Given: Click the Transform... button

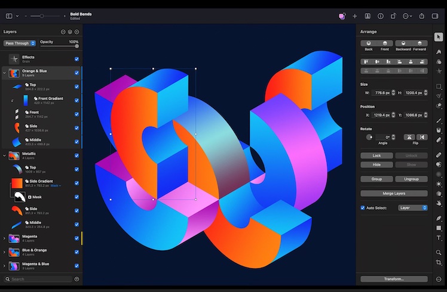Looking at the screenshot, I should coord(394,279).
